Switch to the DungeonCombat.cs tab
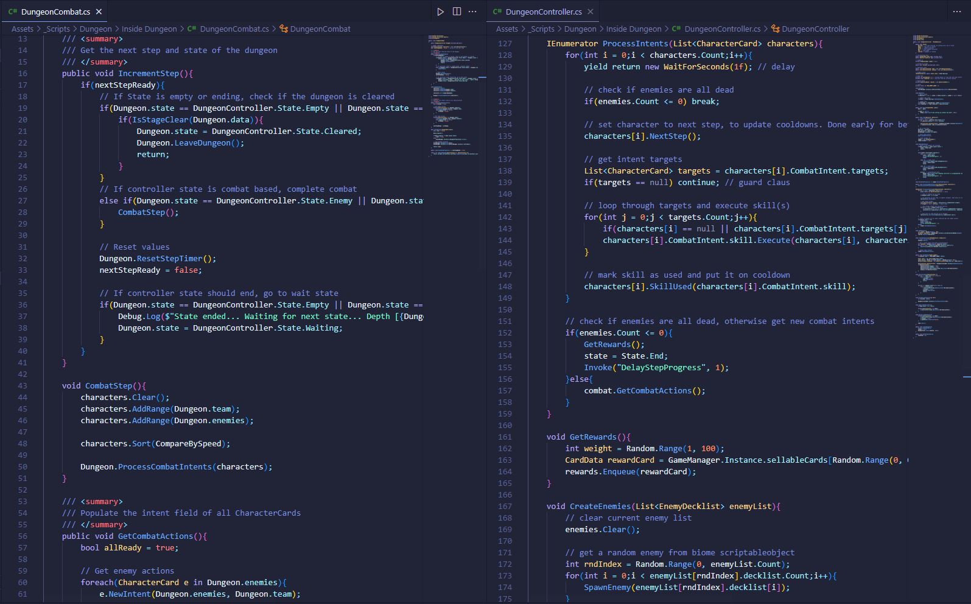Screen dimensions: 971x604 point(55,12)
